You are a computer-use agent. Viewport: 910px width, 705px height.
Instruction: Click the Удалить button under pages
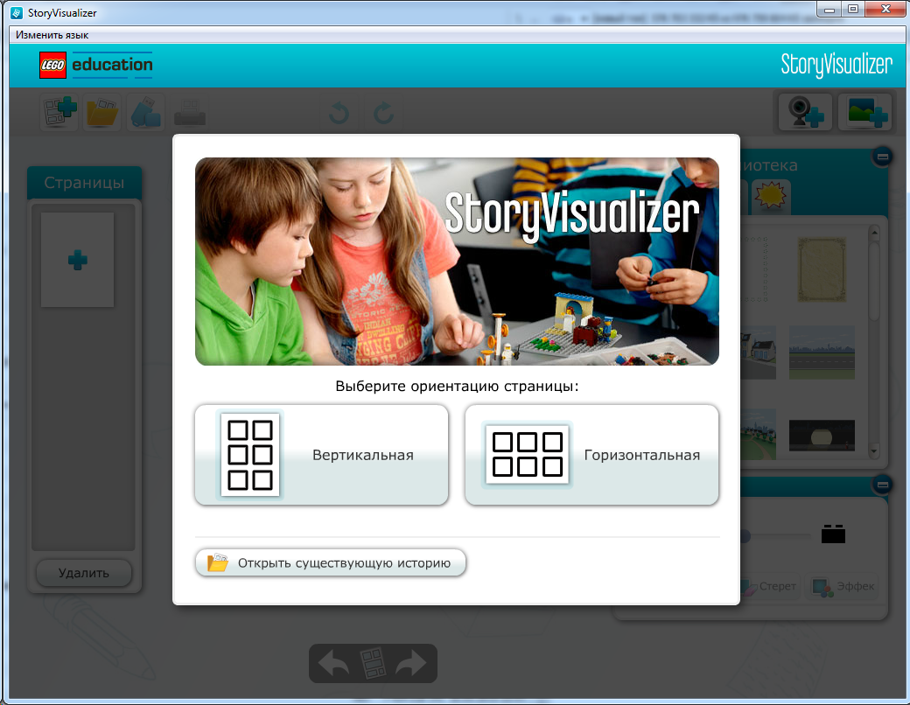(x=84, y=573)
